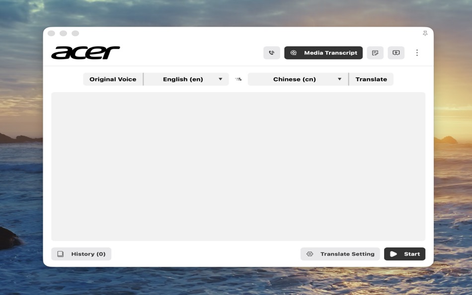Toggle Original Voice mode

pos(112,79)
